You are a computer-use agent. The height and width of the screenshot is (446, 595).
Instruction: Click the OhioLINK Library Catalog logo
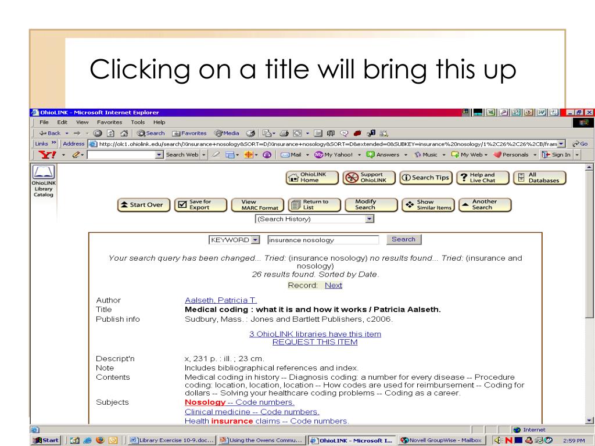pos(44,181)
